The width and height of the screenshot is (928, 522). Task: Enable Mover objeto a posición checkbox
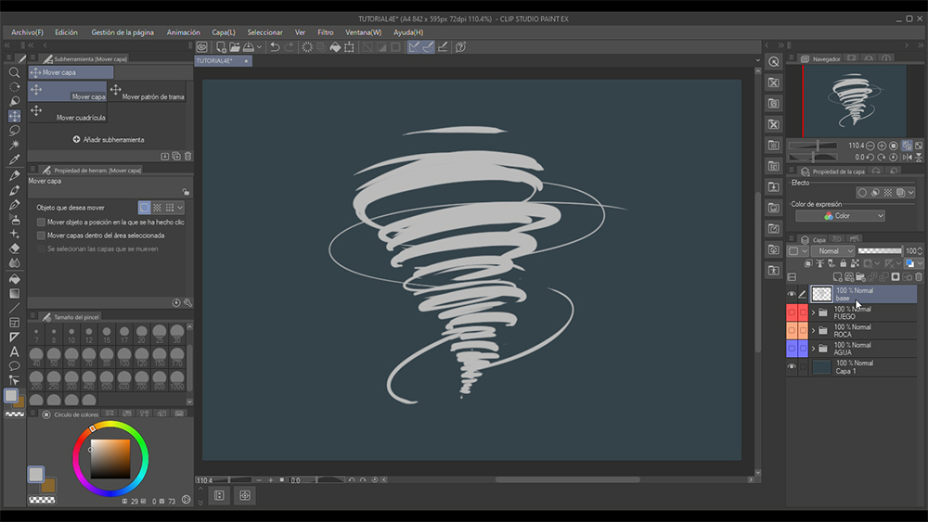tap(41, 223)
